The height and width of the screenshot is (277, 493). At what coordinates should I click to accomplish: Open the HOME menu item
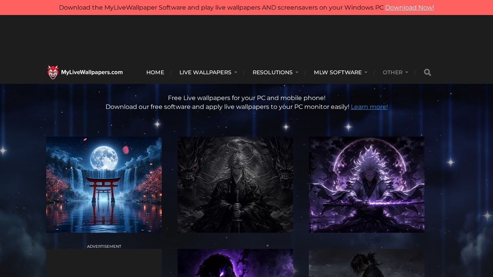[155, 72]
